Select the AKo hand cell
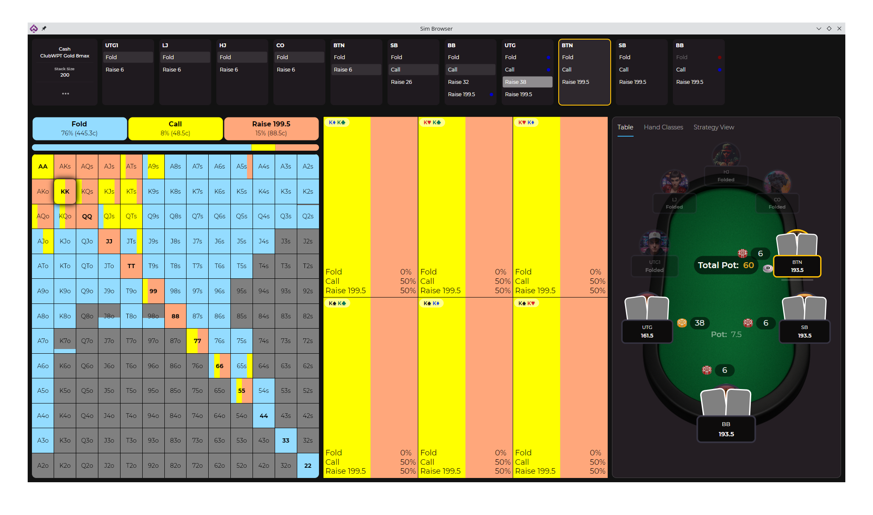This screenshot has height=515, width=873. [x=43, y=192]
